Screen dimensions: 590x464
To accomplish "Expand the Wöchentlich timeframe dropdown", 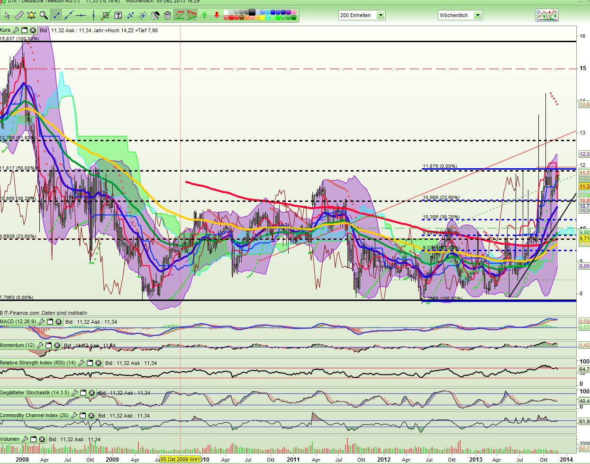I will click(478, 15).
